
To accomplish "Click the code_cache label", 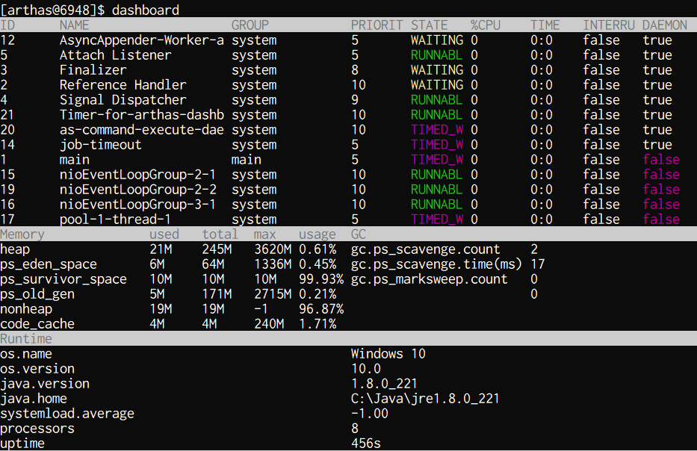I will pos(37,324).
